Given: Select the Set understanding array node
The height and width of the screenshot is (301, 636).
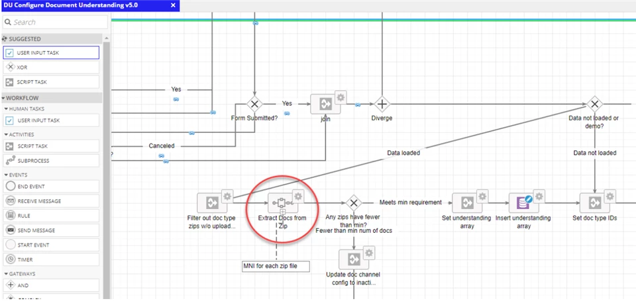Looking at the screenshot, I should [x=467, y=202].
